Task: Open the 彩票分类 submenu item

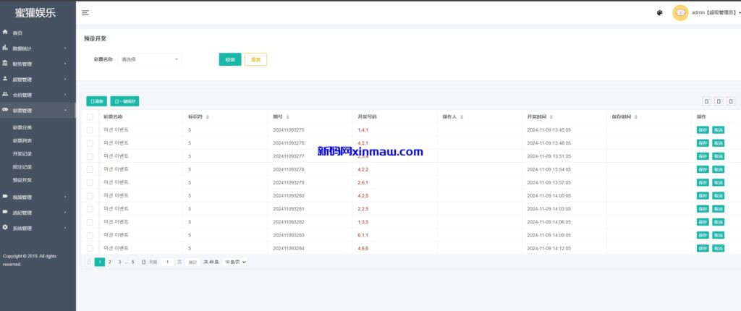Action: pyautogui.click(x=22, y=127)
